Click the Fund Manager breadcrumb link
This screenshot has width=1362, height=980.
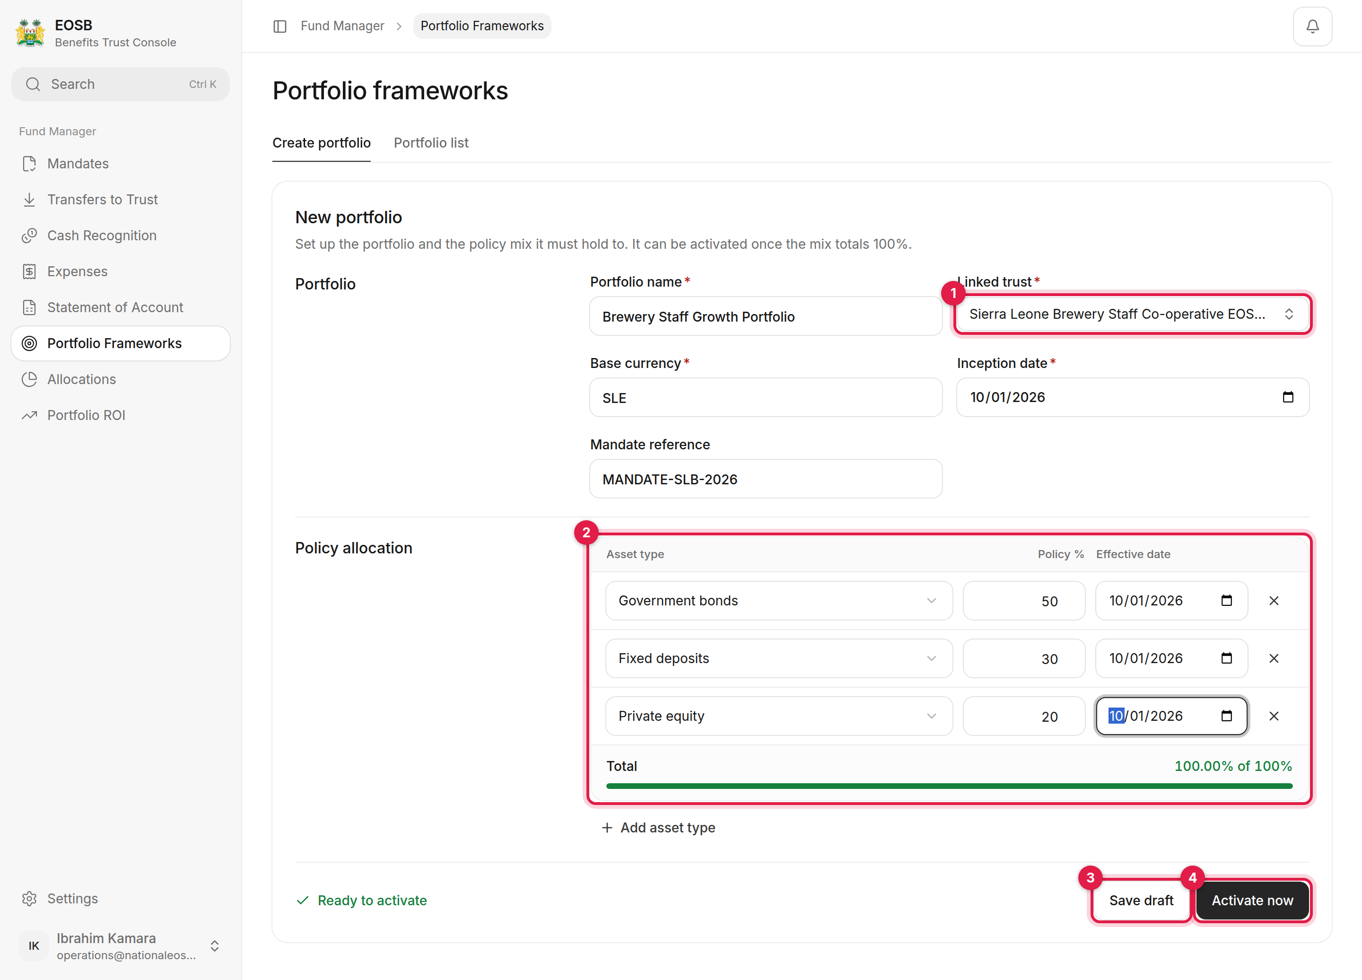click(x=342, y=26)
